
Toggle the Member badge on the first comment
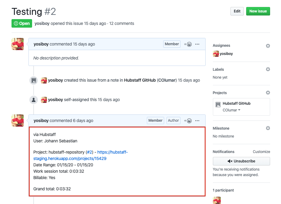(x=172, y=44)
